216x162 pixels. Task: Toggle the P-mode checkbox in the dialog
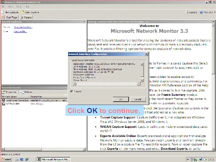[x=72, y=91]
